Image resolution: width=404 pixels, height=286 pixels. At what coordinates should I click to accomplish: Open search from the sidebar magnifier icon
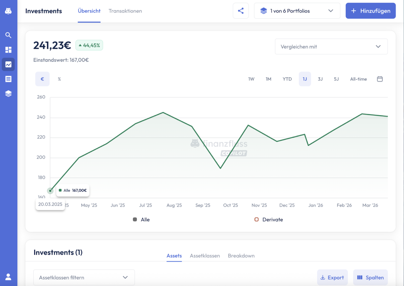tap(8, 35)
